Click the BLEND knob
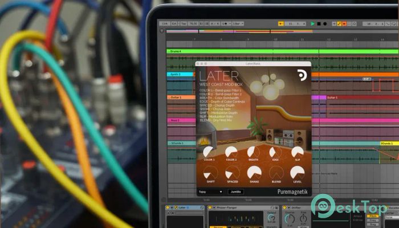This screenshot has width=399, height=228. pyautogui.click(x=276, y=173)
